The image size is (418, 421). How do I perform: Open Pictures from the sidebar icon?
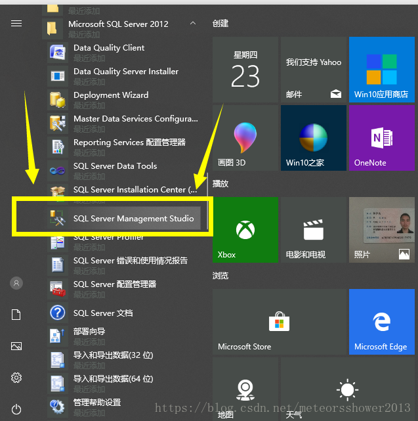(16, 346)
